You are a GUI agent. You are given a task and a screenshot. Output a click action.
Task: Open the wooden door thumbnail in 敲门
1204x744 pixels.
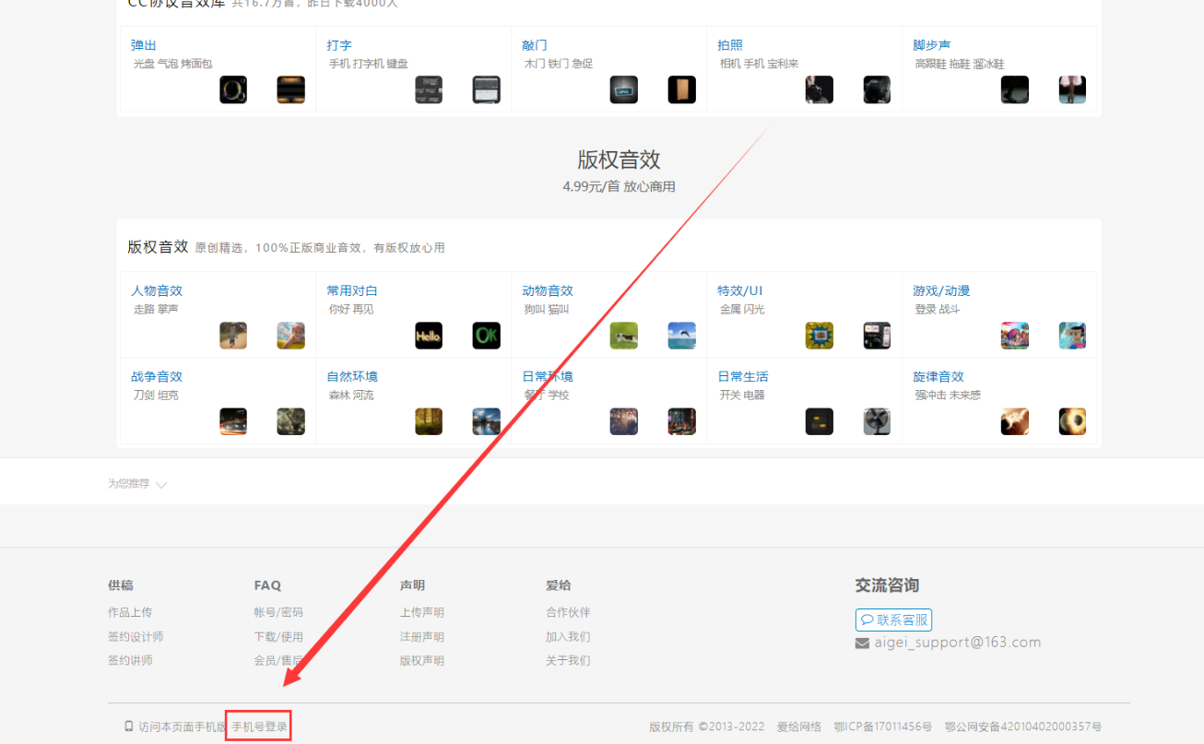tap(682, 89)
